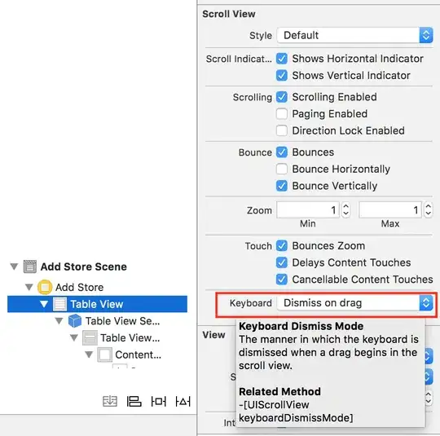Click the Zoom Min value field

[x=308, y=209]
